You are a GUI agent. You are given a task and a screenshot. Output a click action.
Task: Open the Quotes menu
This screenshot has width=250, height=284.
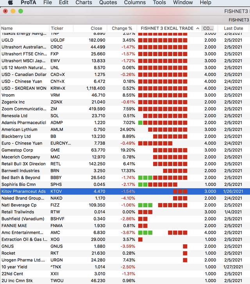108,2
